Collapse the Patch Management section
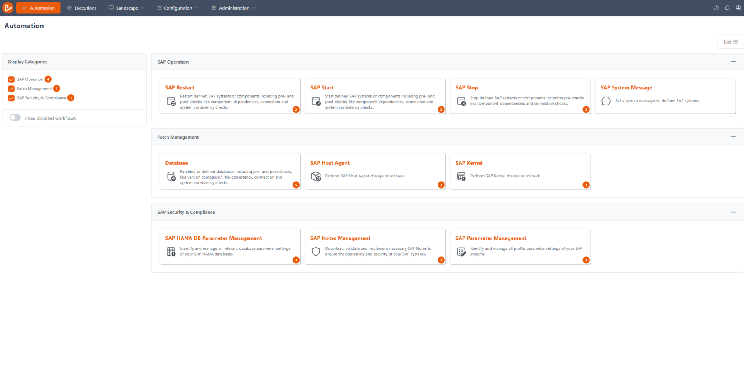 [733, 137]
